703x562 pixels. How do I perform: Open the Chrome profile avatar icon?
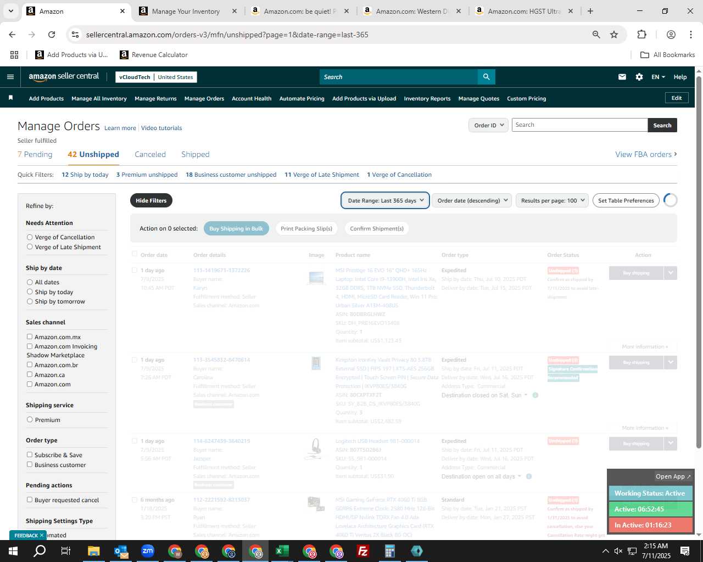[x=671, y=35]
